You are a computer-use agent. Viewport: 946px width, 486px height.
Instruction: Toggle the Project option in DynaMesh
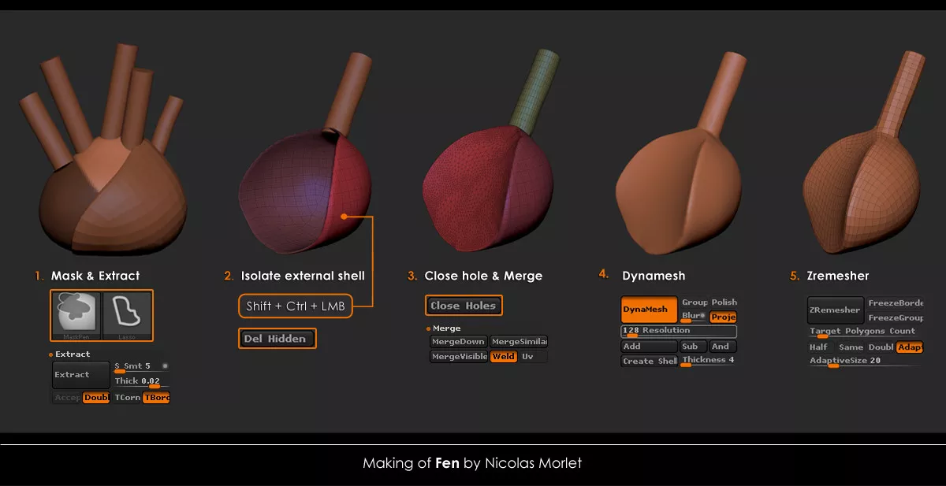(722, 317)
